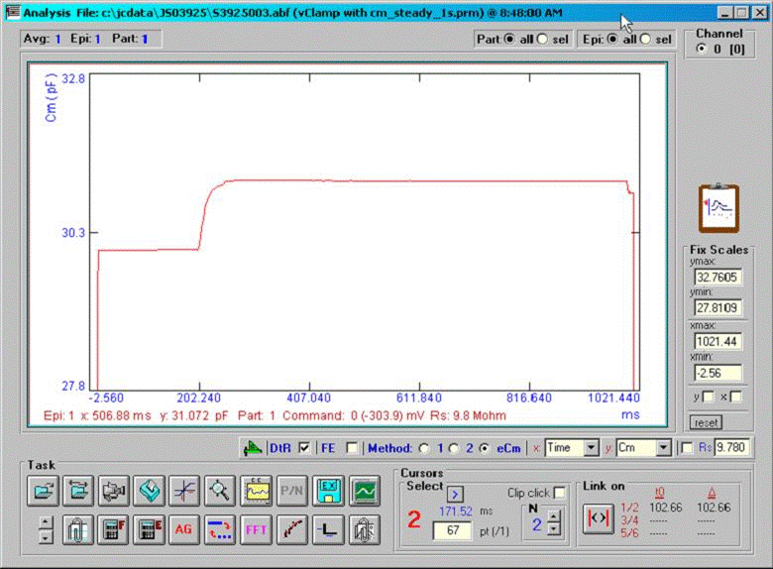
Task: Click the video camera task icon
Action: click(114, 491)
